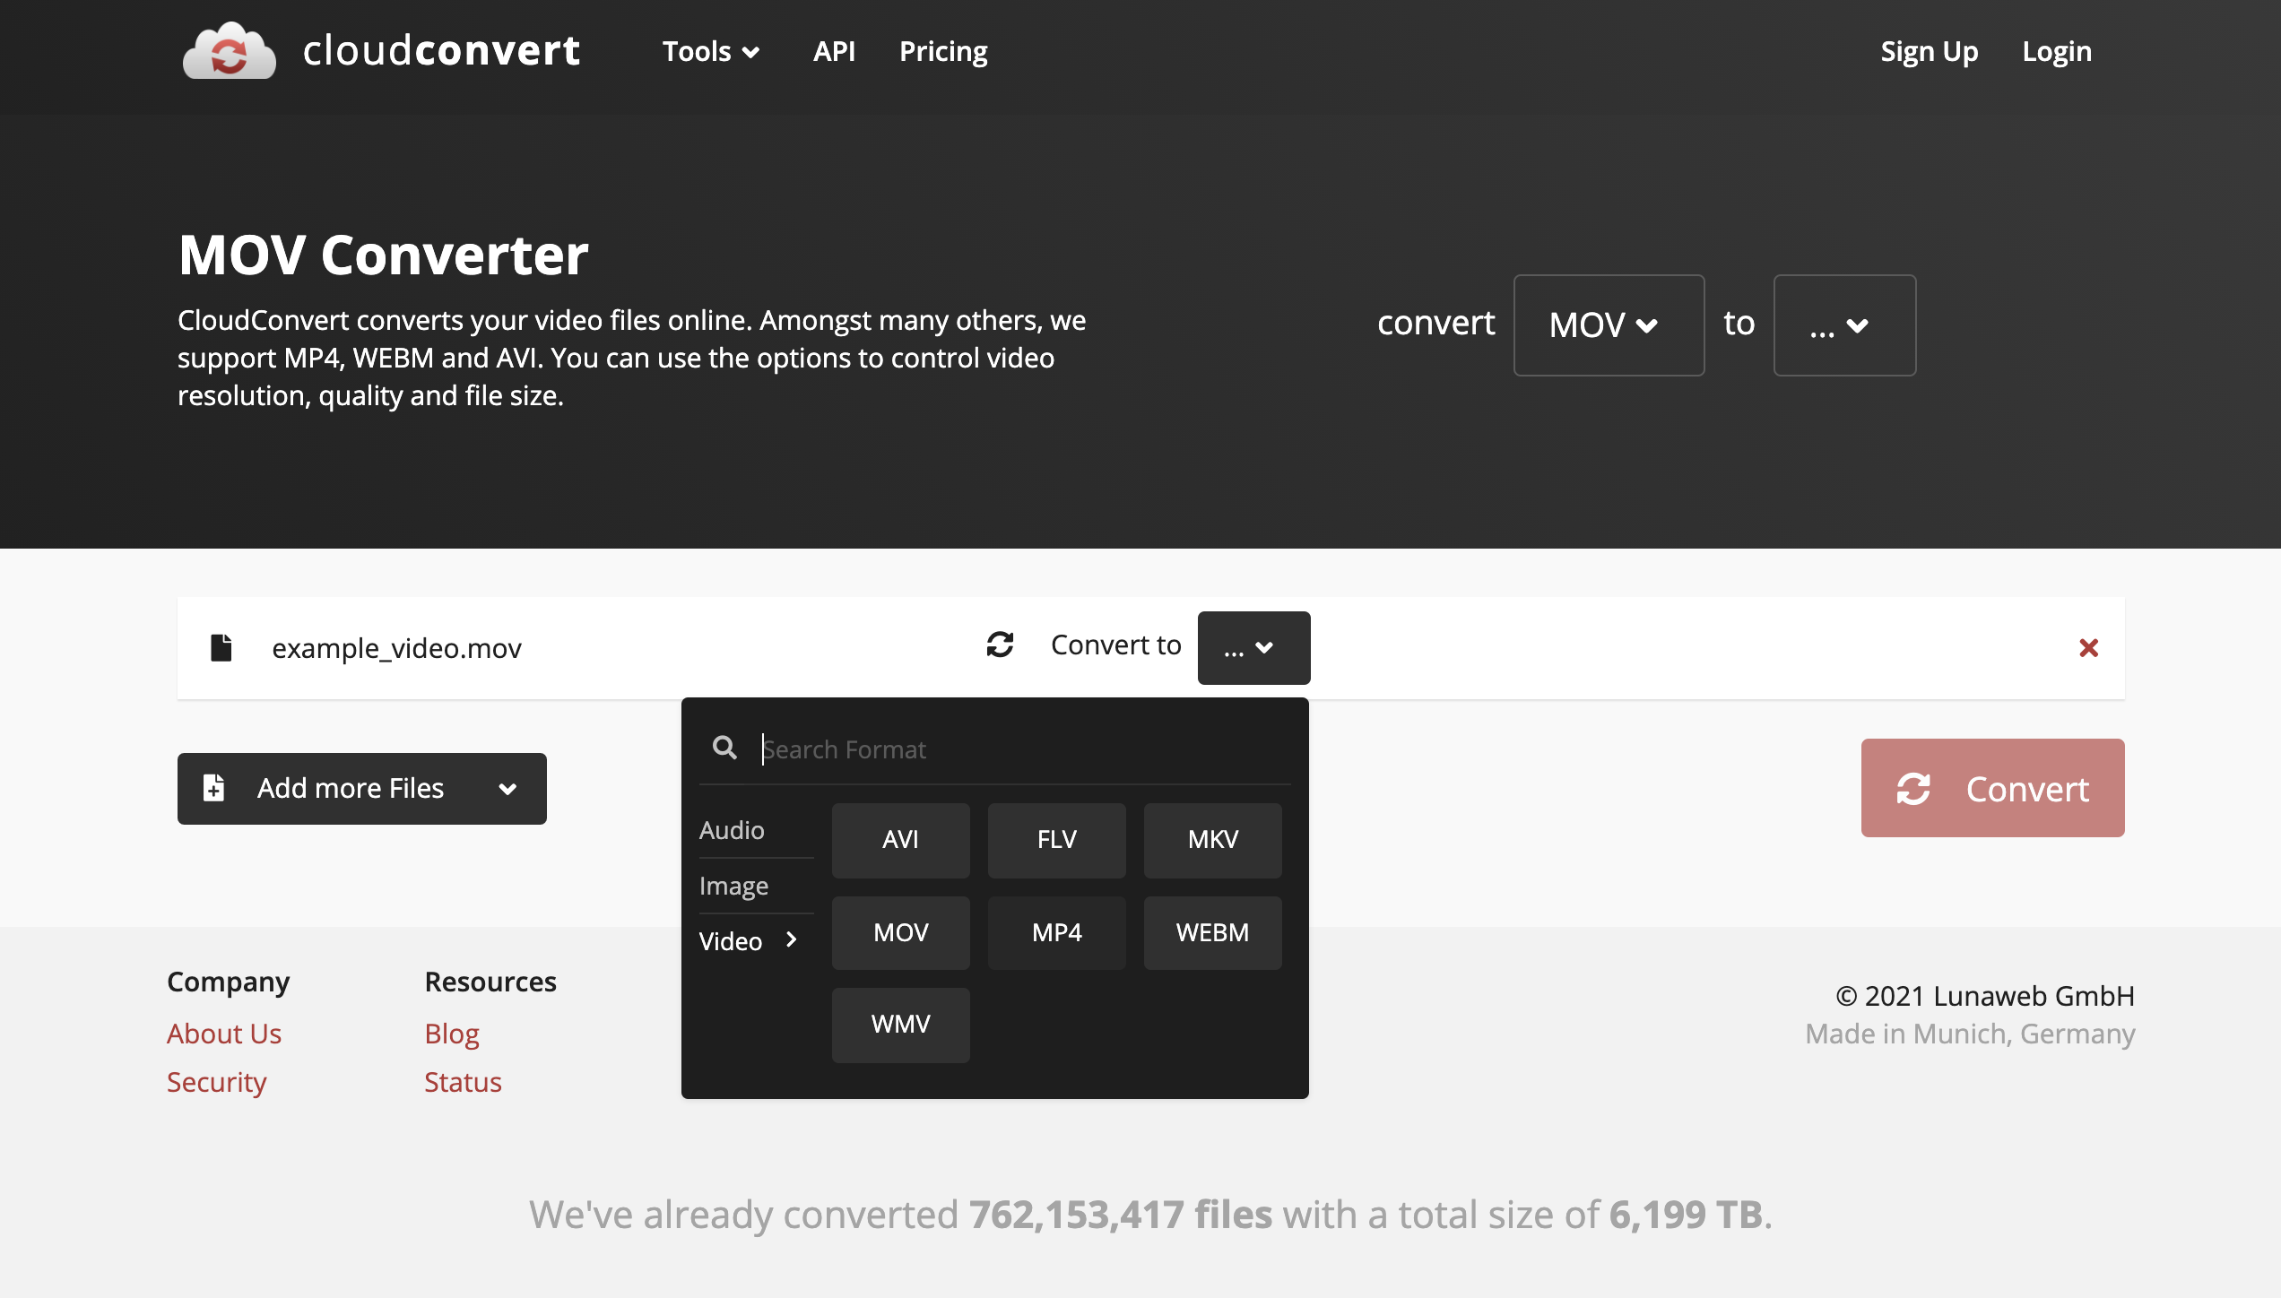Choose MP4 as output format
Image resolution: width=2281 pixels, height=1298 pixels.
point(1056,932)
